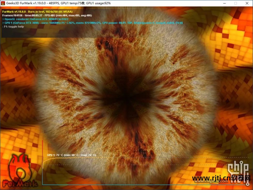Click the 'GPU 1: 75° C' temperature graph label
253x190 pixels.
(72, 155)
